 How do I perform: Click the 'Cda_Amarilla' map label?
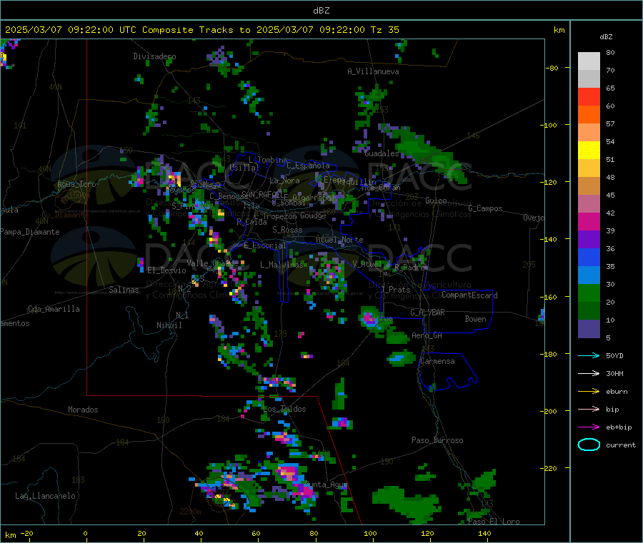(54, 309)
